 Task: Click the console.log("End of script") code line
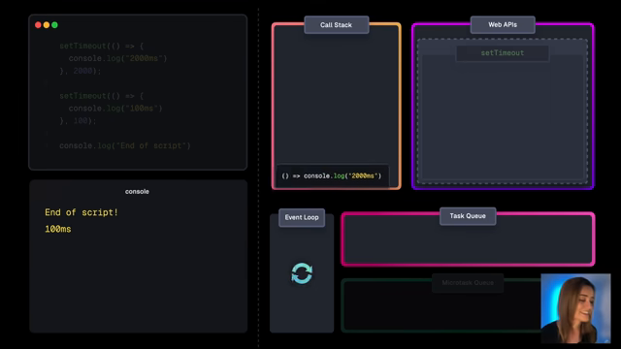click(x=125, y=145)
